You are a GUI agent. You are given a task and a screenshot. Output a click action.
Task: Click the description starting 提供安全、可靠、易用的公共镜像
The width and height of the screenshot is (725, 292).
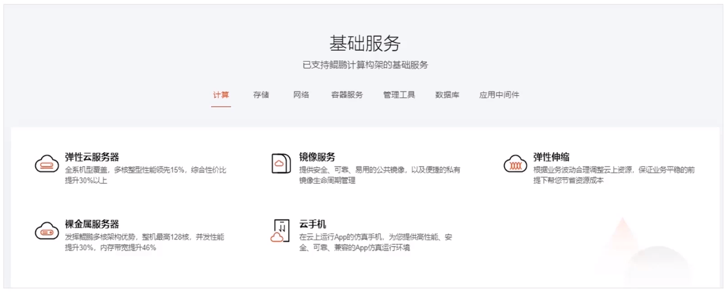tap(380, 175)
